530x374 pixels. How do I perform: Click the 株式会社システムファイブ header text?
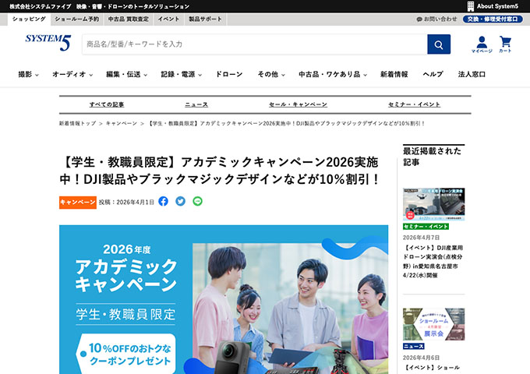click(x=41, y=6)
